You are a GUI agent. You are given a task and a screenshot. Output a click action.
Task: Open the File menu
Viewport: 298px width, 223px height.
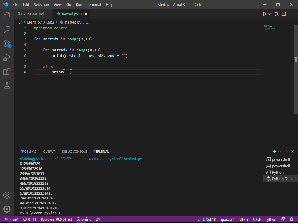15,5
